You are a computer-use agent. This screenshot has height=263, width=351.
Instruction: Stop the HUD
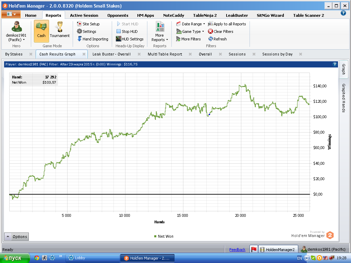(x=127, y=32)
